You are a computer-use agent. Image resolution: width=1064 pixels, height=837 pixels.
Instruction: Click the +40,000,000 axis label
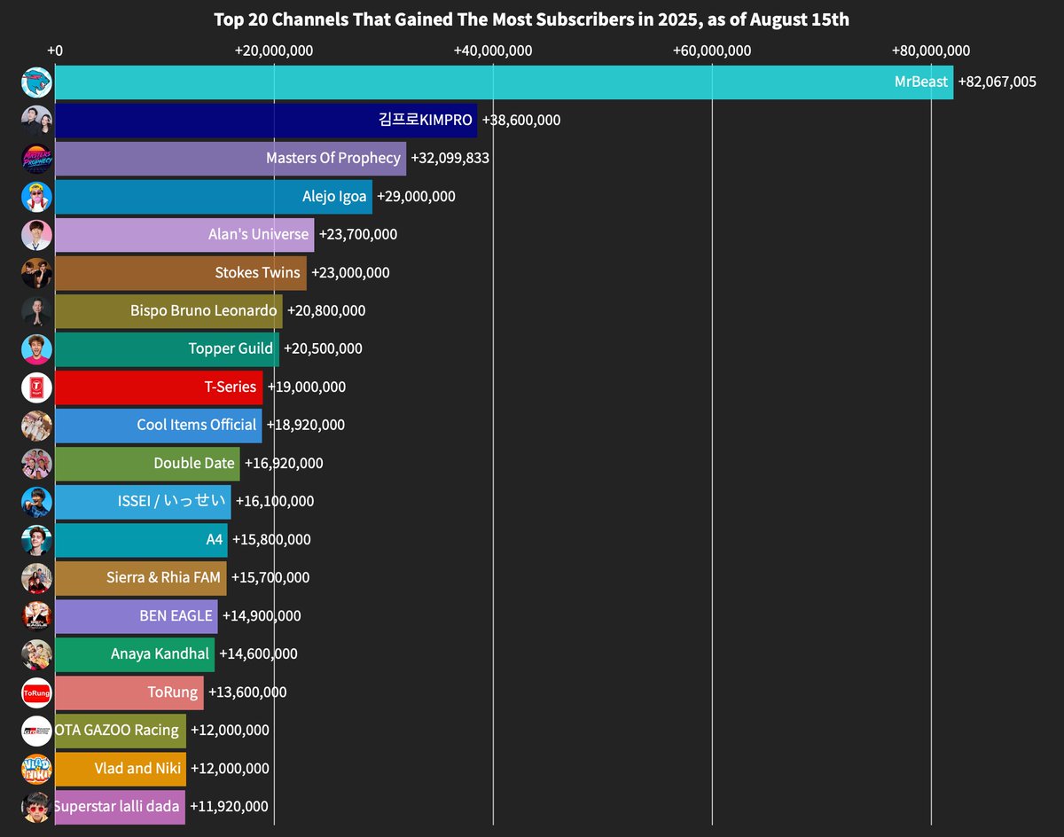click(x=493, y=51)
